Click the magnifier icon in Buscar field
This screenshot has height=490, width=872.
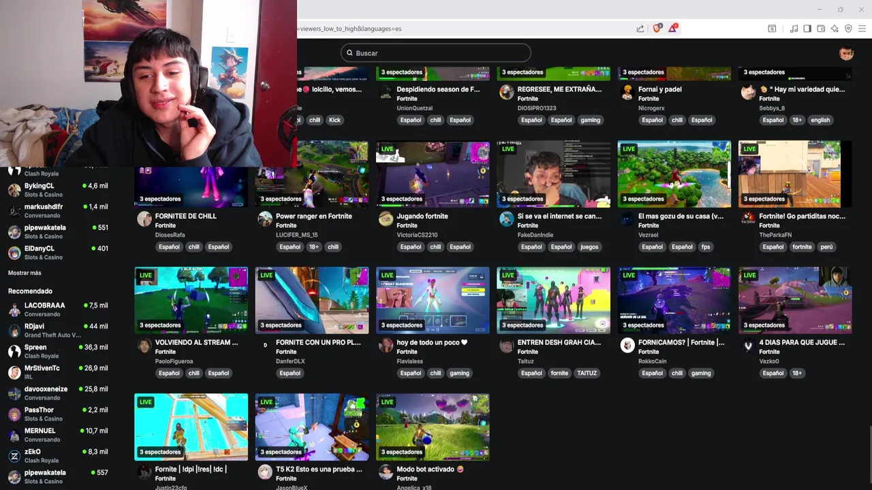coord(349,53)
